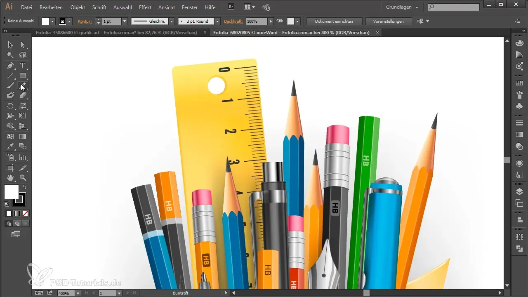Go to next artboard arrow
The image size is (528, 297).
[127, 293]
